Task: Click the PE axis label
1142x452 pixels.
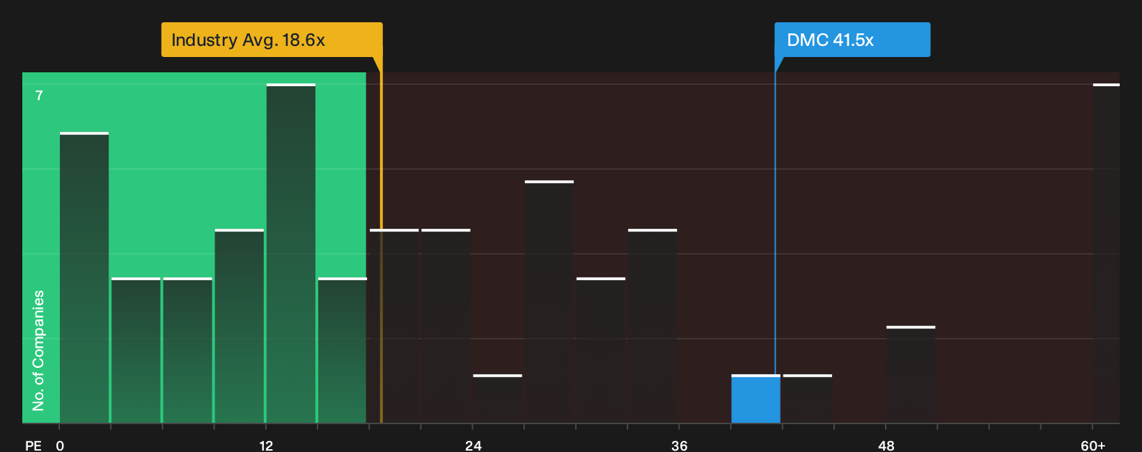Action: pyautogui.click(x=33, y=446)
